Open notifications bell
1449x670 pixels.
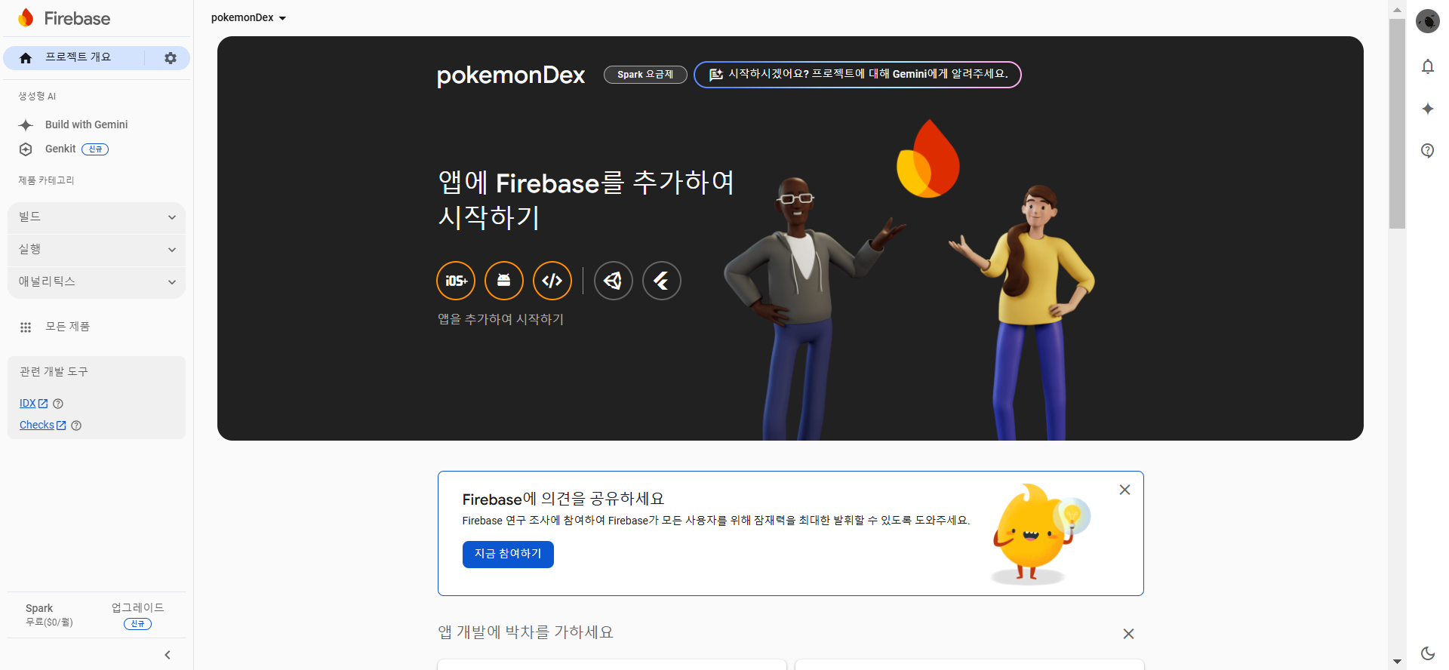1427,66
